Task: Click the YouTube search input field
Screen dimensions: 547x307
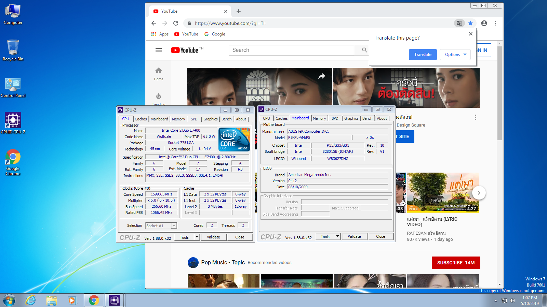Action: 292,50
